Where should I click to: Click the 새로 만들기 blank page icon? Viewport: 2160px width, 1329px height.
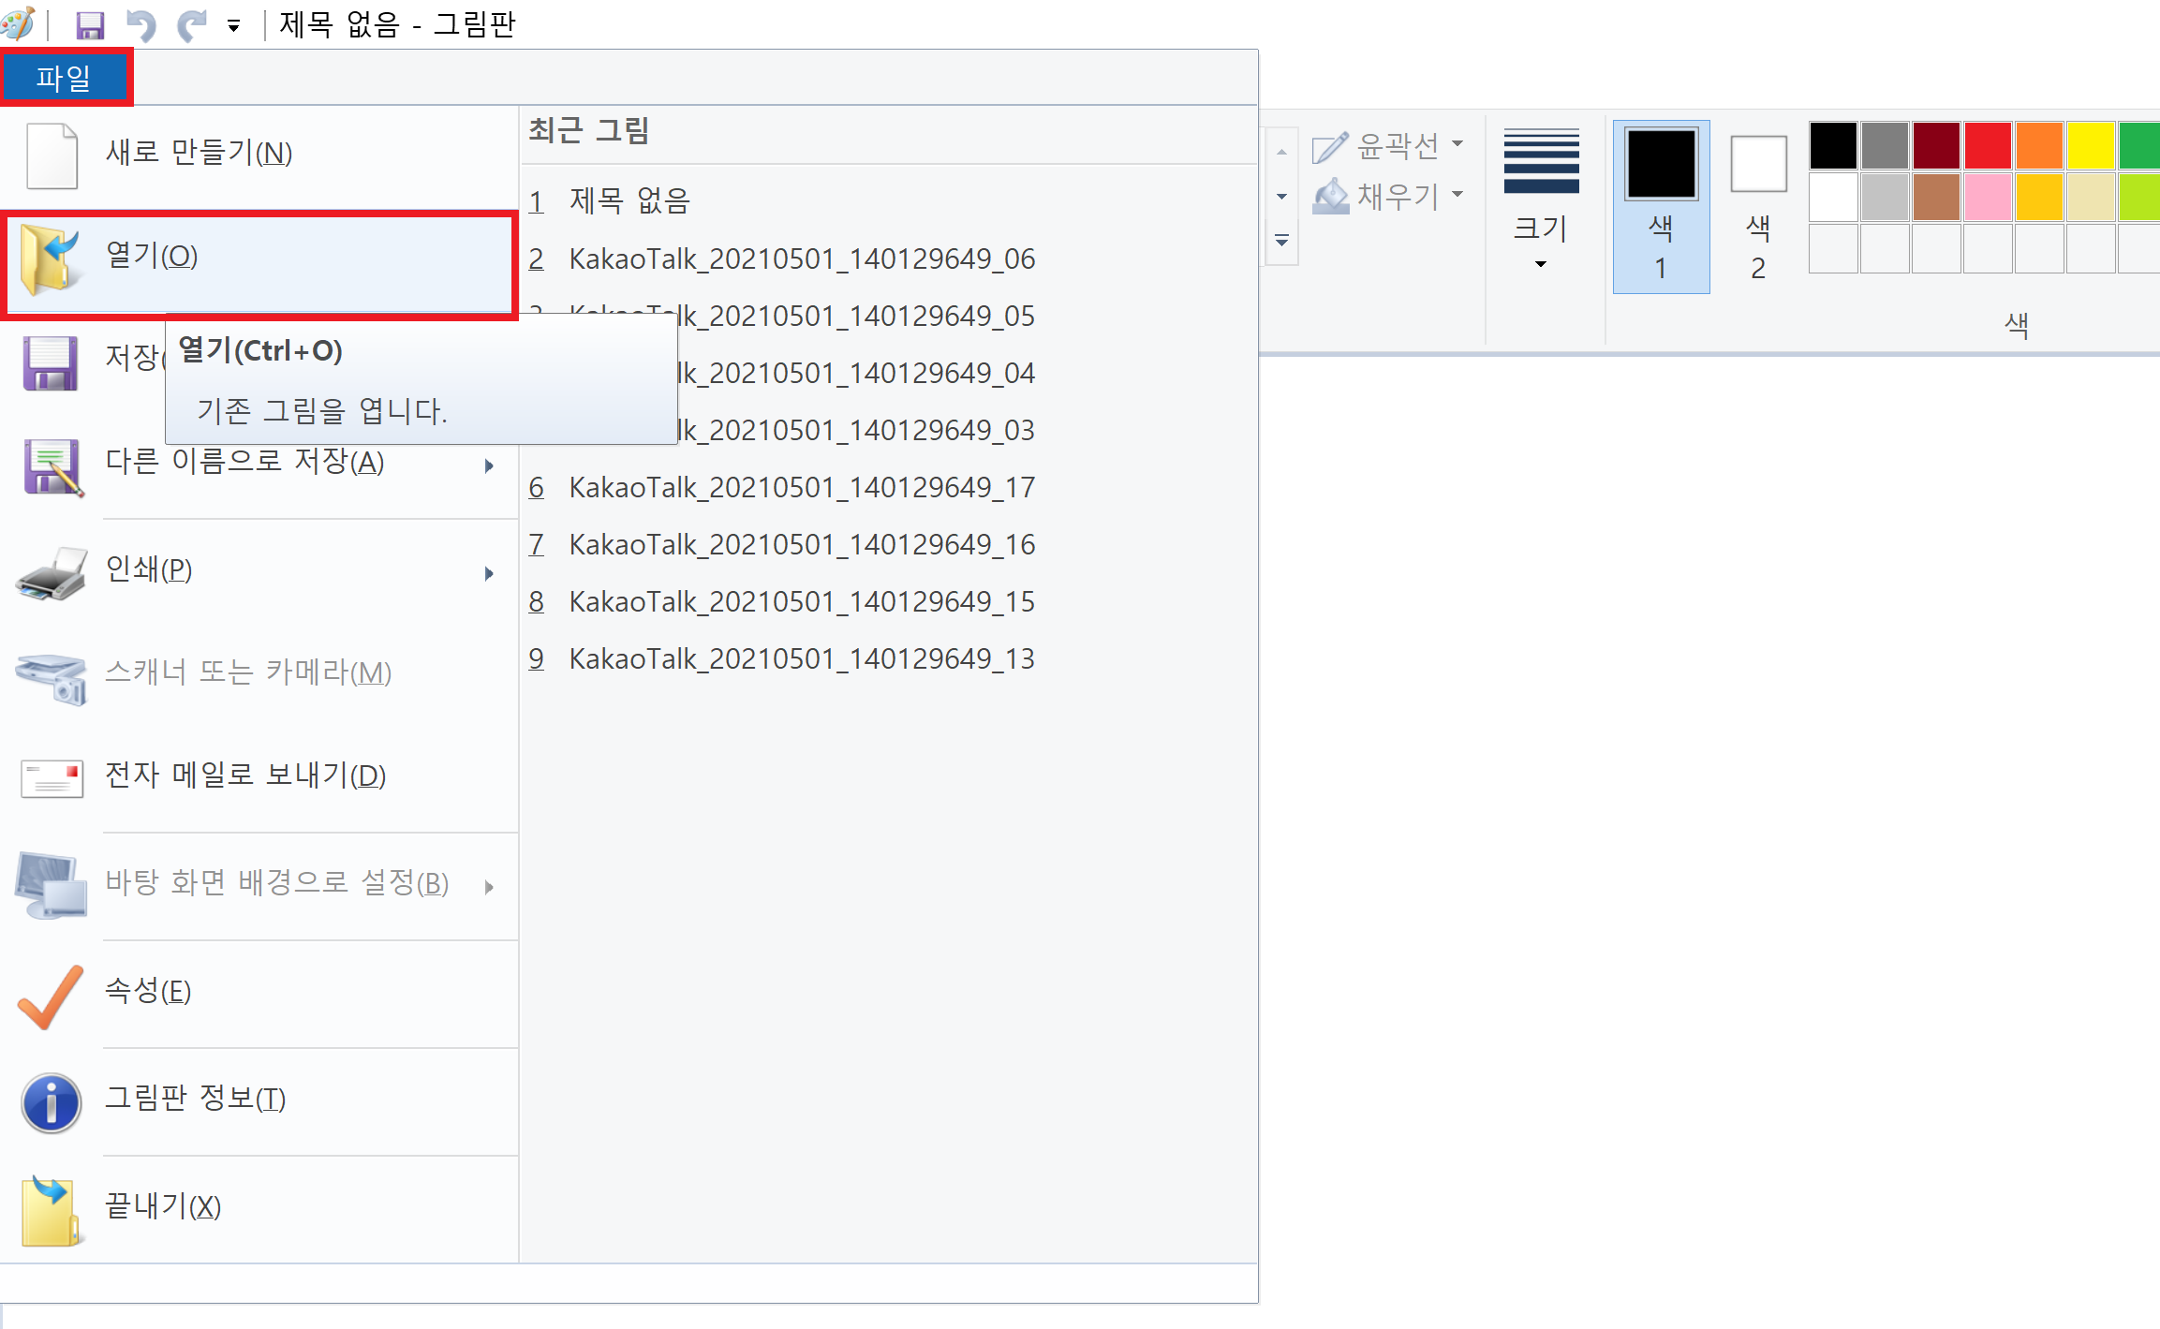(x=52, y=155)
